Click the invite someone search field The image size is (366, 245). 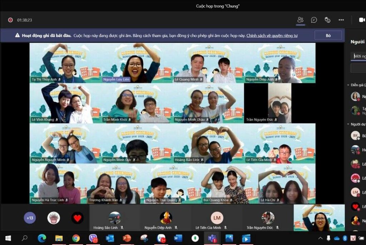(x=358, y=56)
